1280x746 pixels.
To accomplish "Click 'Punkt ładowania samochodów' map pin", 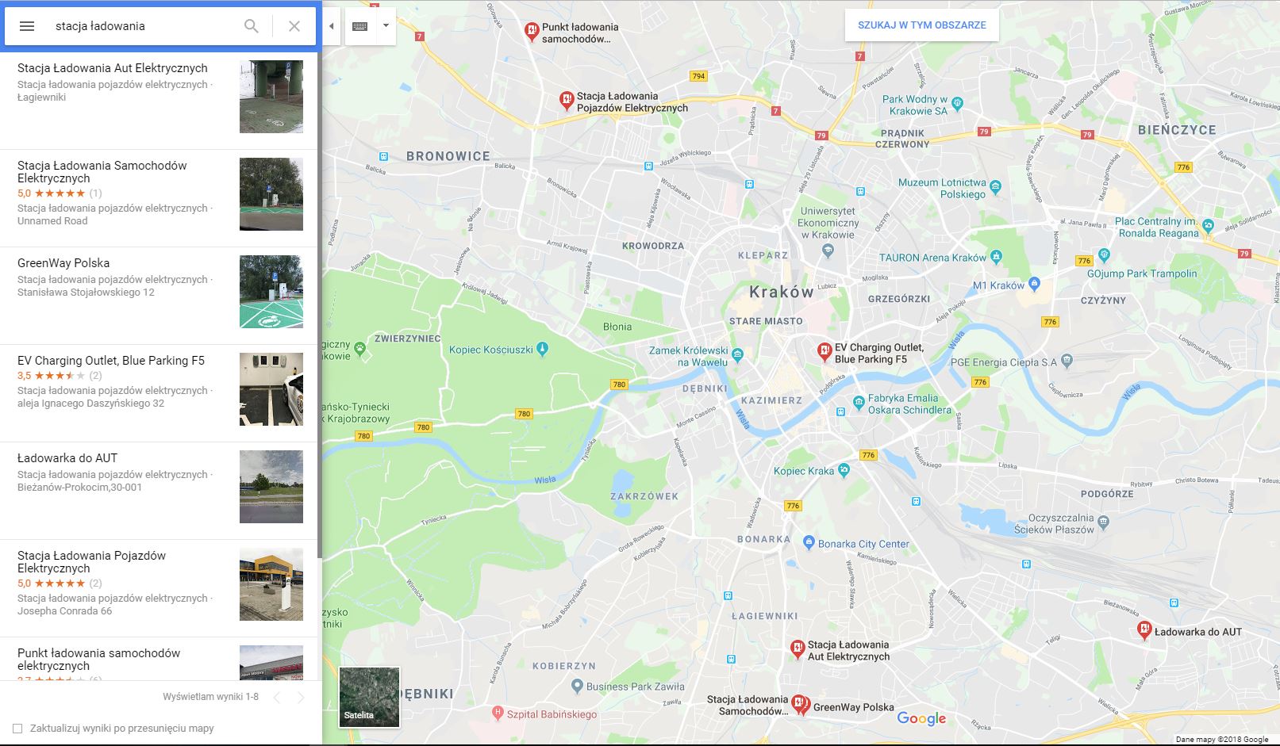I will [532, 32].
